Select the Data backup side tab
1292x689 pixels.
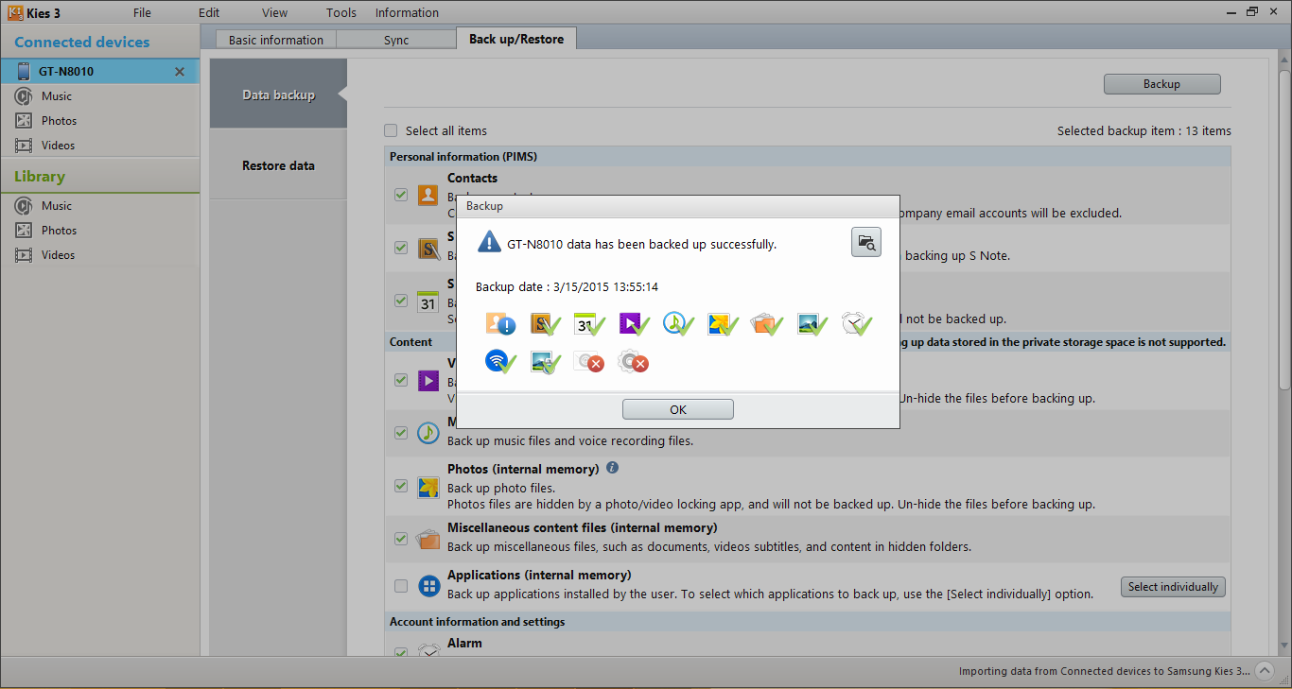[x=278, y=95]
